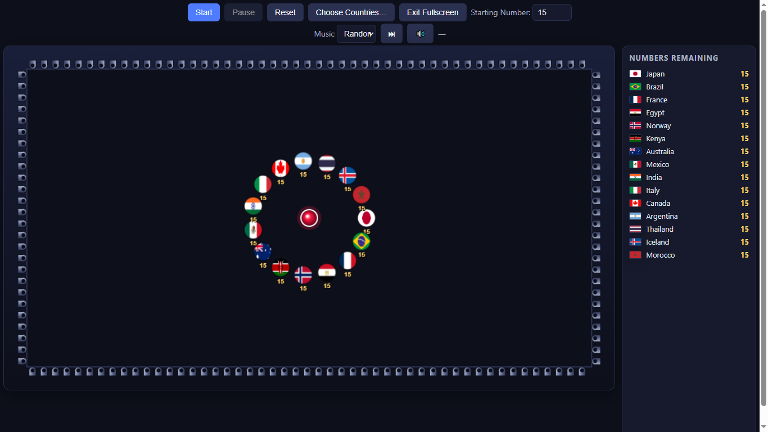The width and height of the screenshot is (768, 432).
Task: Select the Norway flag ball in the arena
Action: 303,274
